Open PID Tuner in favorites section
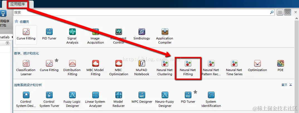 pyautogui.click(x=49, y=34)
